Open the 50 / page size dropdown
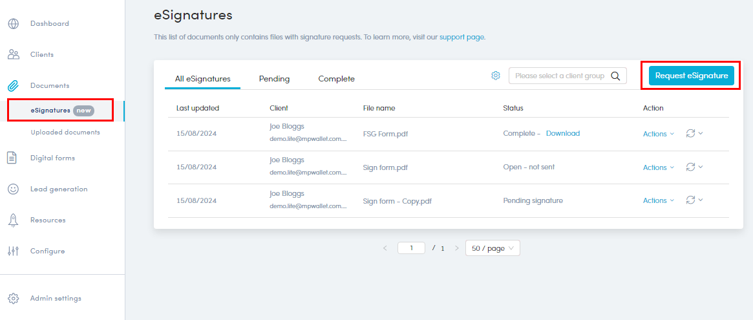The width and height of the screenshot is (753, 320). 493,248
